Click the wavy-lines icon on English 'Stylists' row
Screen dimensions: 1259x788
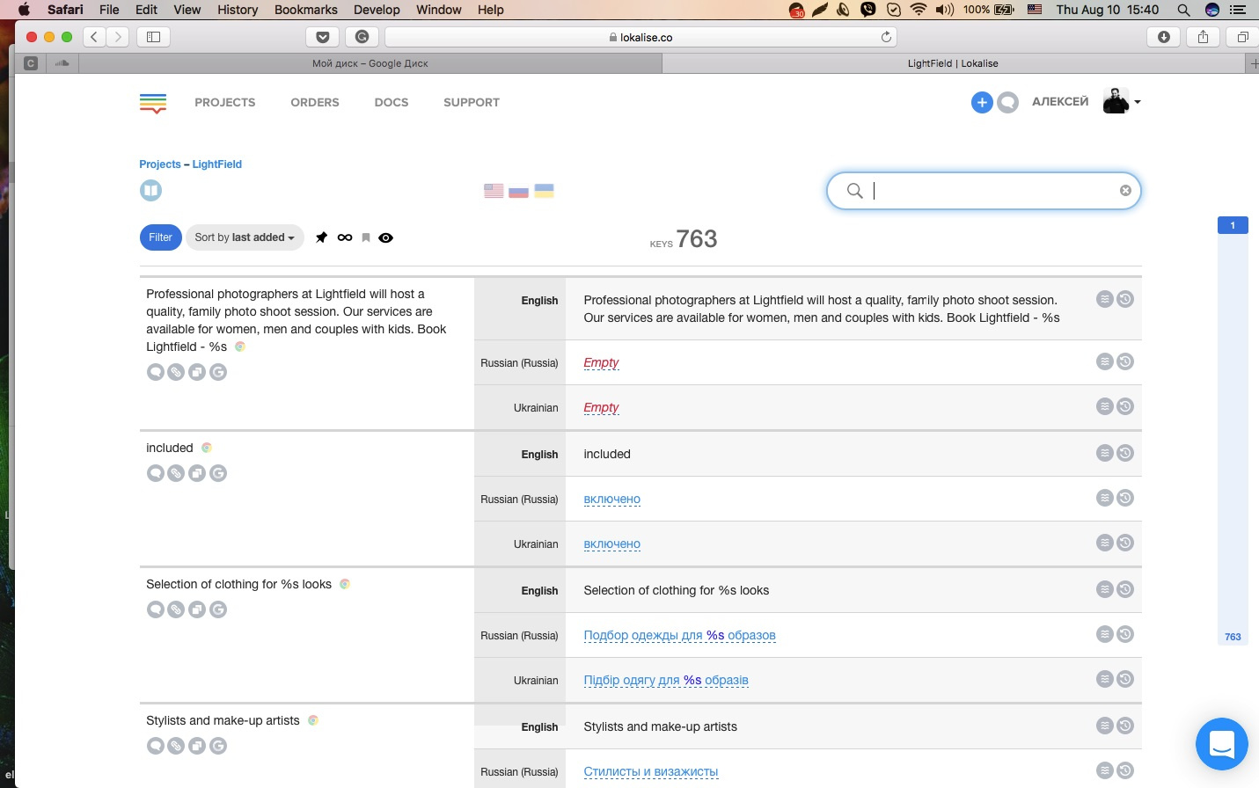point(1105,726)
